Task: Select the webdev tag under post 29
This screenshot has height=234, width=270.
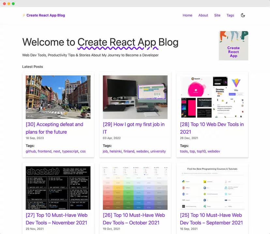Action: (x=142, y=151)
